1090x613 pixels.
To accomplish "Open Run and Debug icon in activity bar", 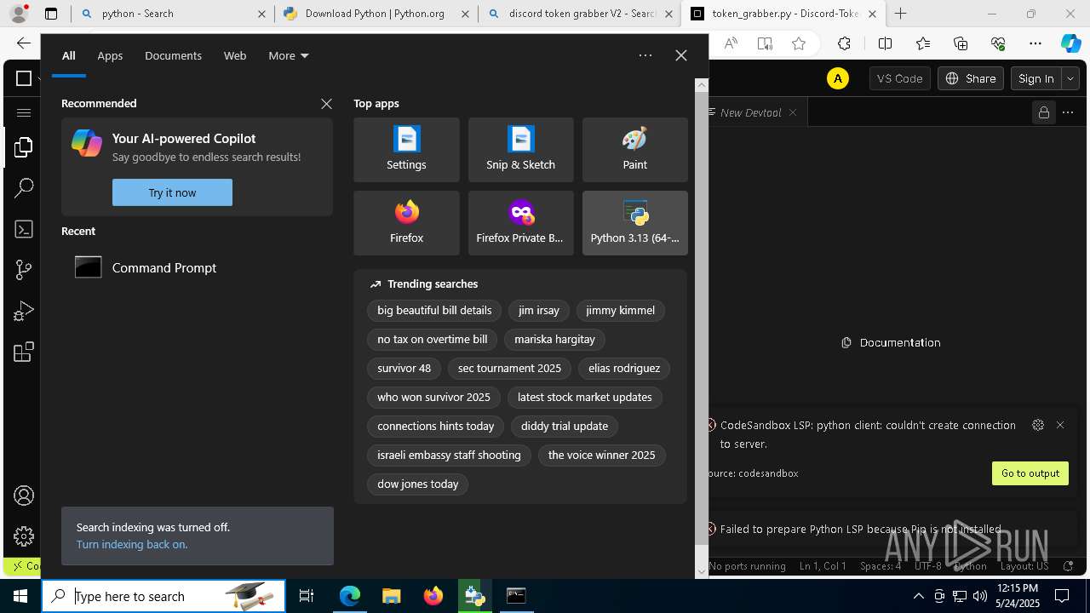I will tap(24, 312).
